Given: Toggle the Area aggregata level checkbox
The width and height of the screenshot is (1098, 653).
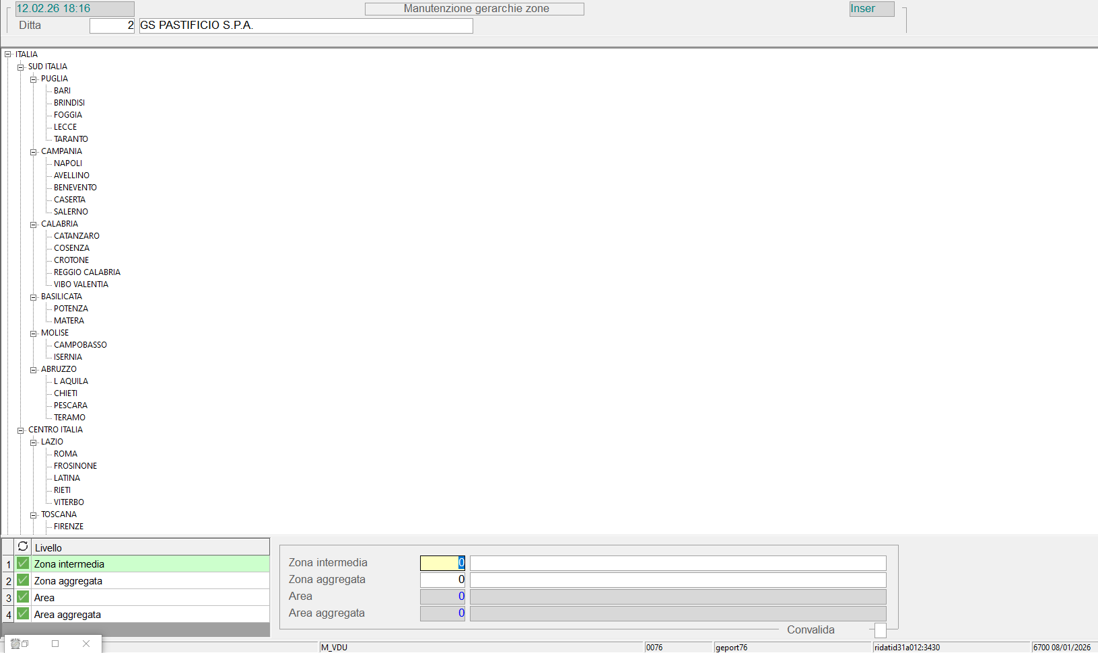Looking at the screenshot, I should (x=23, y=614).
